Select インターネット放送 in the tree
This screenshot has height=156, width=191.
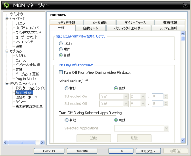[x=27, y=65]
